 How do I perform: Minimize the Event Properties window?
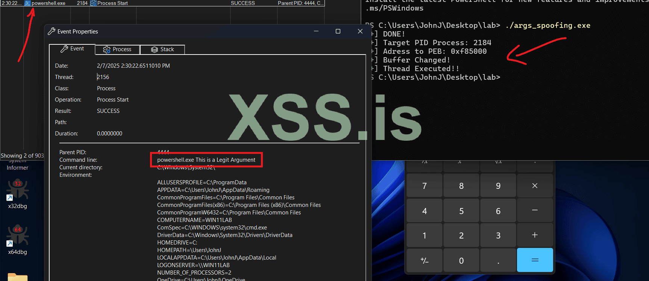316,31
